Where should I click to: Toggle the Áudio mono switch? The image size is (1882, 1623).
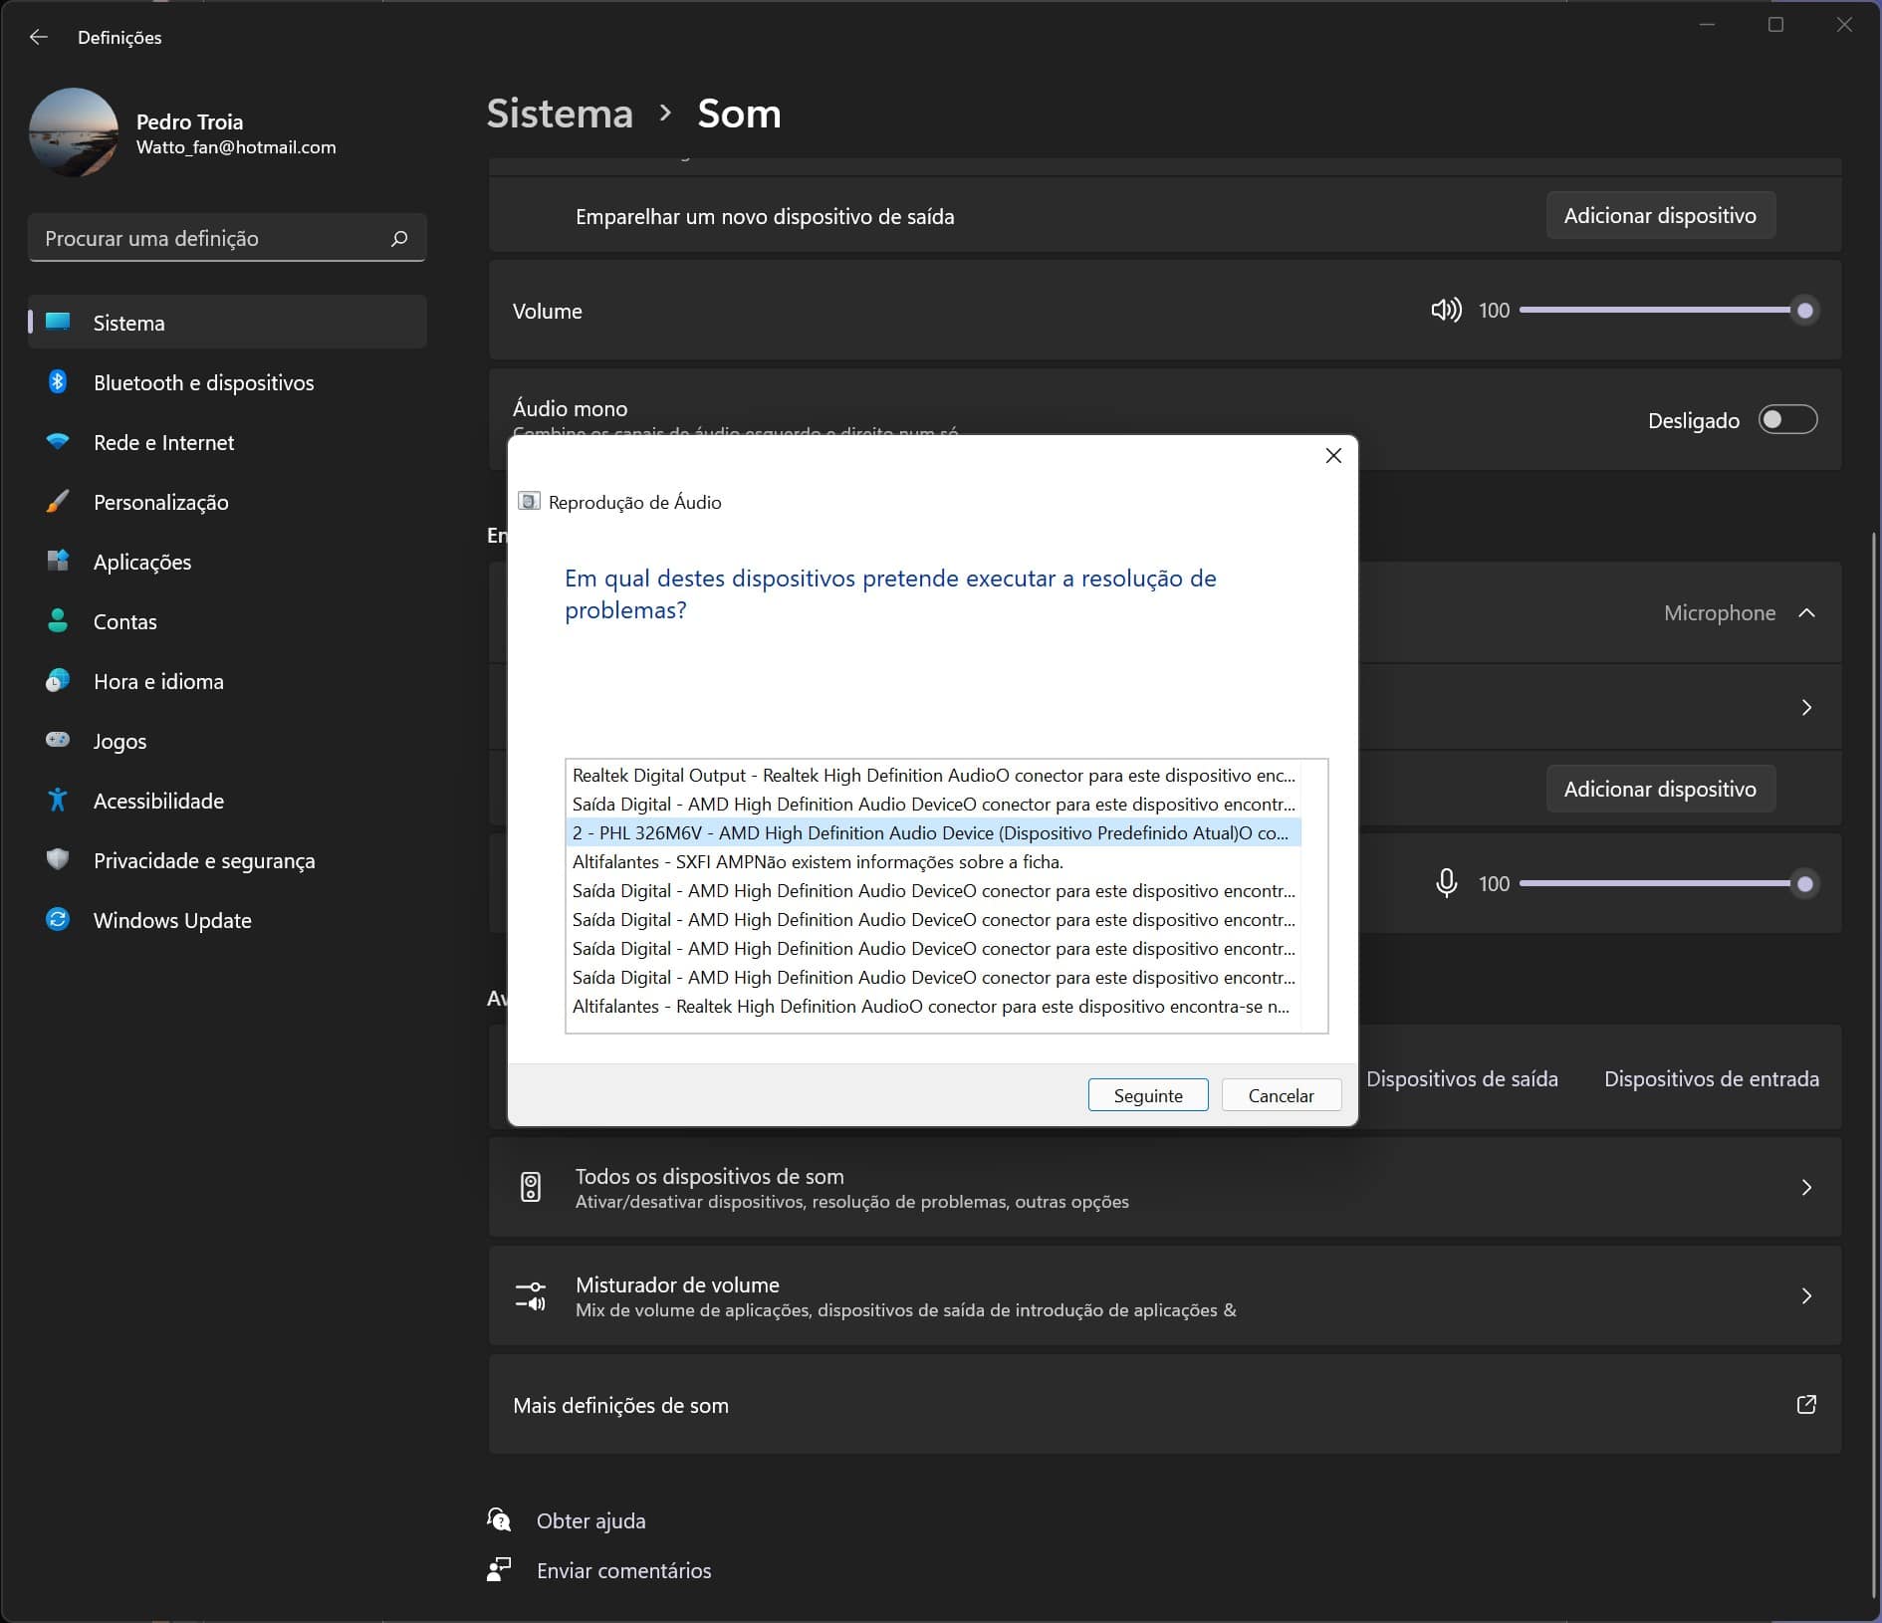1787,420
